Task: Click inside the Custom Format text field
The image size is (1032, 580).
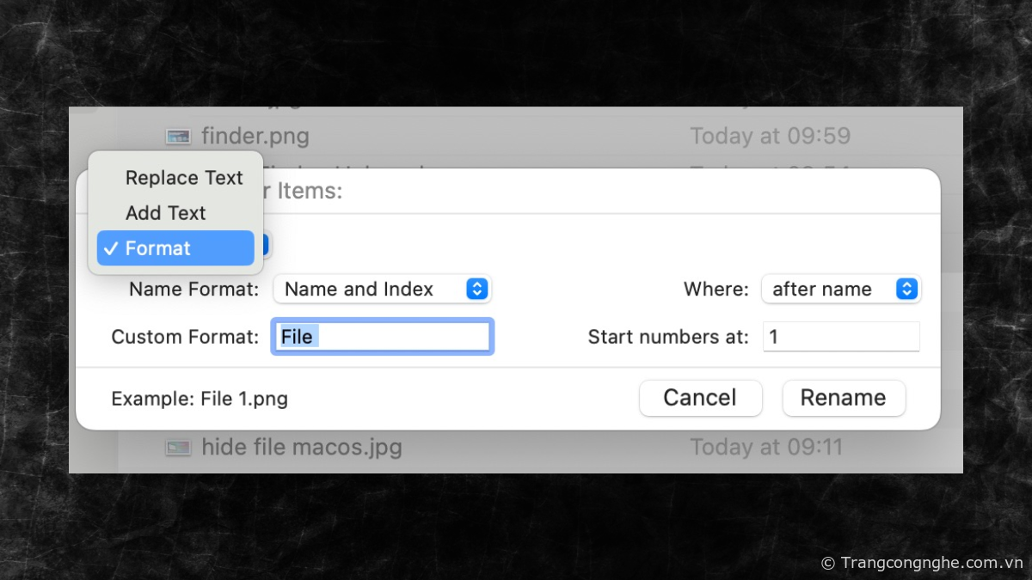Action: tap(383, 336)
